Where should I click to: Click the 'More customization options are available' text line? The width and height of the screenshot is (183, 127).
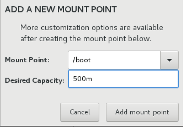pos(92,27)
